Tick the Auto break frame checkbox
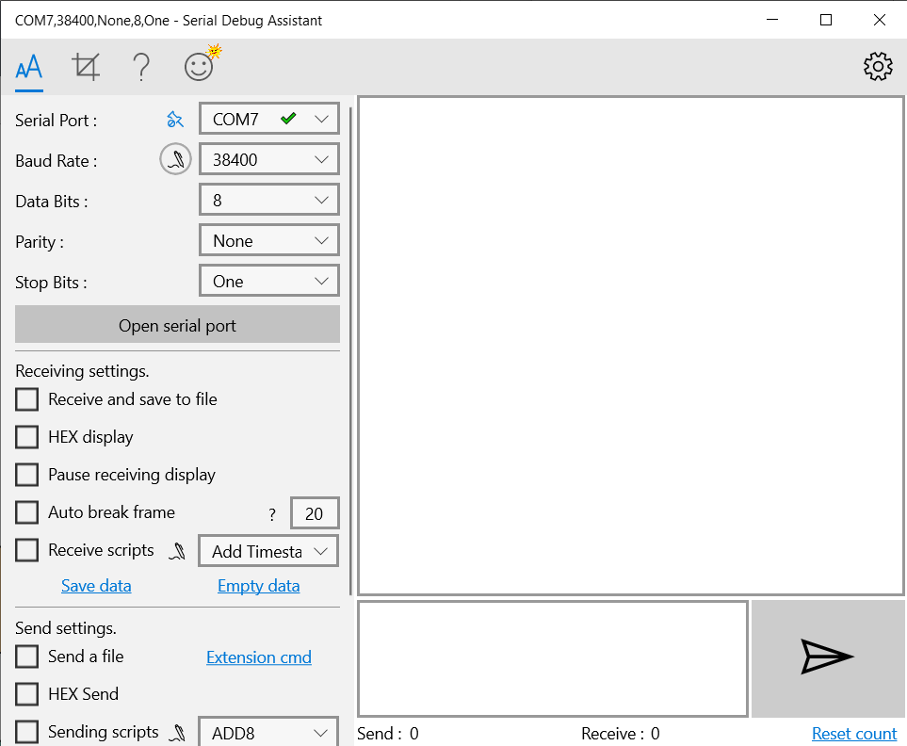The image size is (907, 746). 27,512
